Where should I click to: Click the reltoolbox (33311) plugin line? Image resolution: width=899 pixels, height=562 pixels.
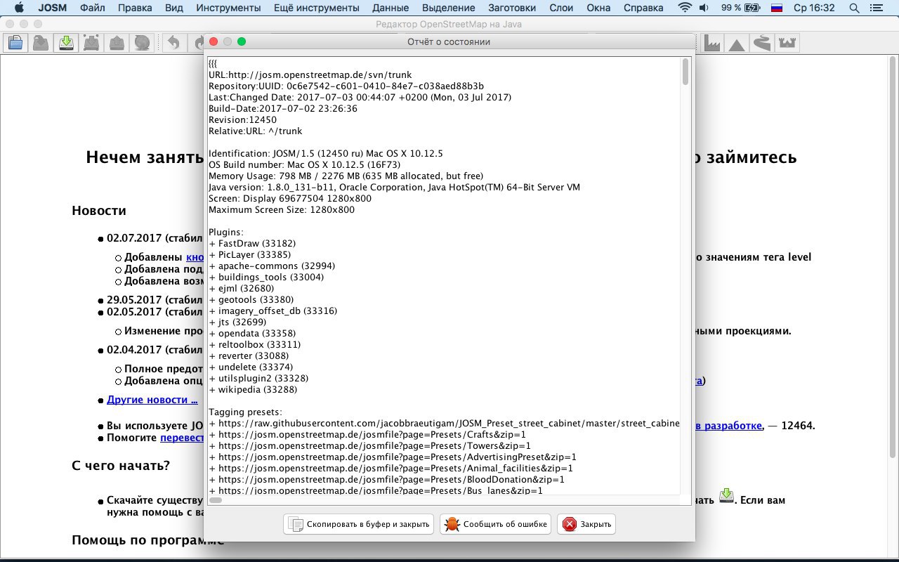[x=254, y=344]
